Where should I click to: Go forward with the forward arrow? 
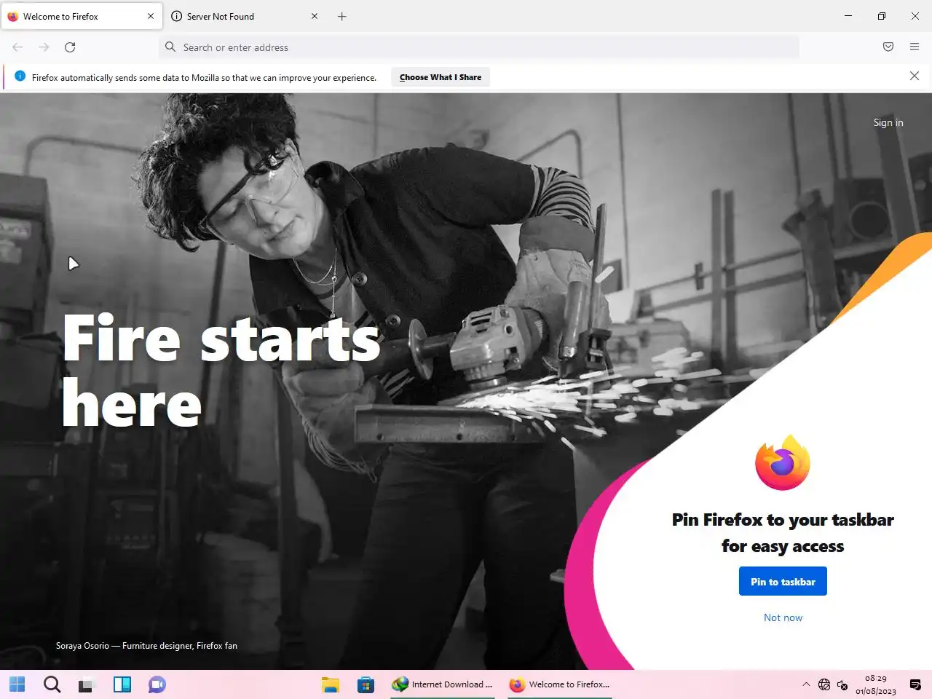(x=44, y=47)
